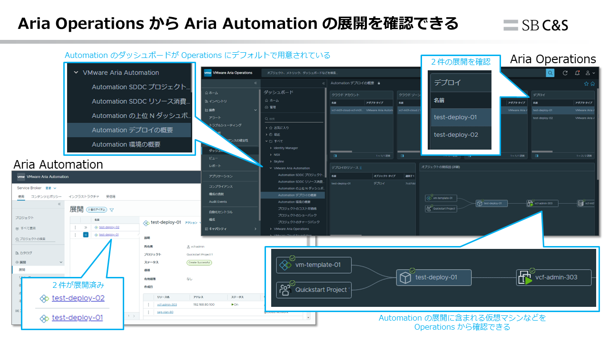Image resolution: width=609 pixels, height=342 pixels.
Task: Open the notifications bell in Aria Operations
Action: [x=577, y=73]
